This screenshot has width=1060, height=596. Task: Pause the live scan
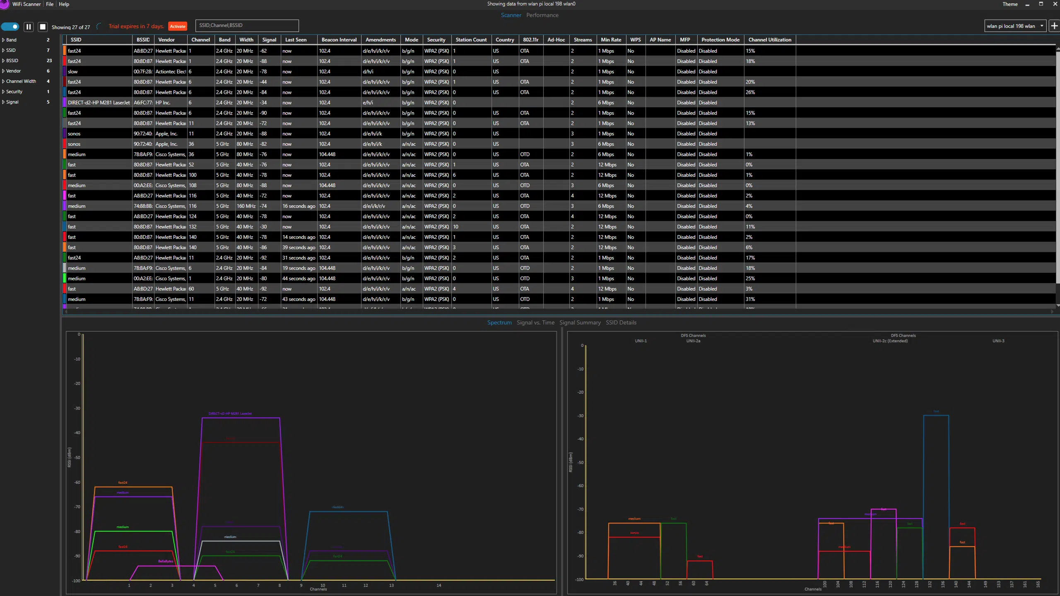pos(29,27)
